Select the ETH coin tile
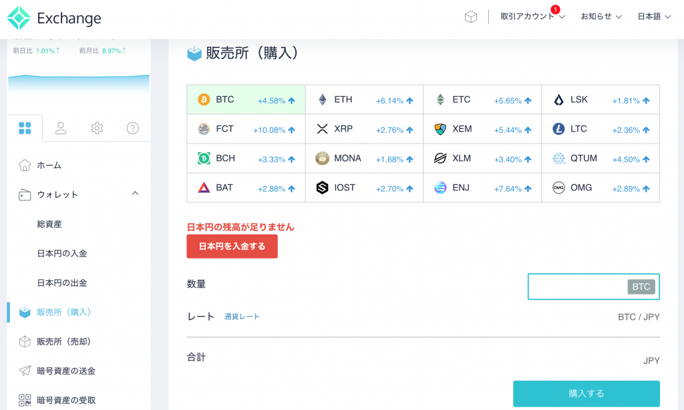The image size is (684, 410). 364,99
